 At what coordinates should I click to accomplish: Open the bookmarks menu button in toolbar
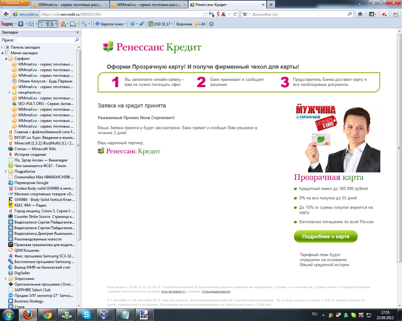pyautogui.click(x=372, y=14)
